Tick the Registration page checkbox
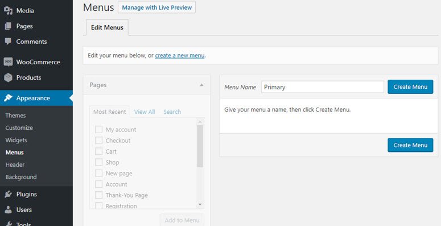The image size is (441, 226). pyautogui.click(x=98, y=206)
